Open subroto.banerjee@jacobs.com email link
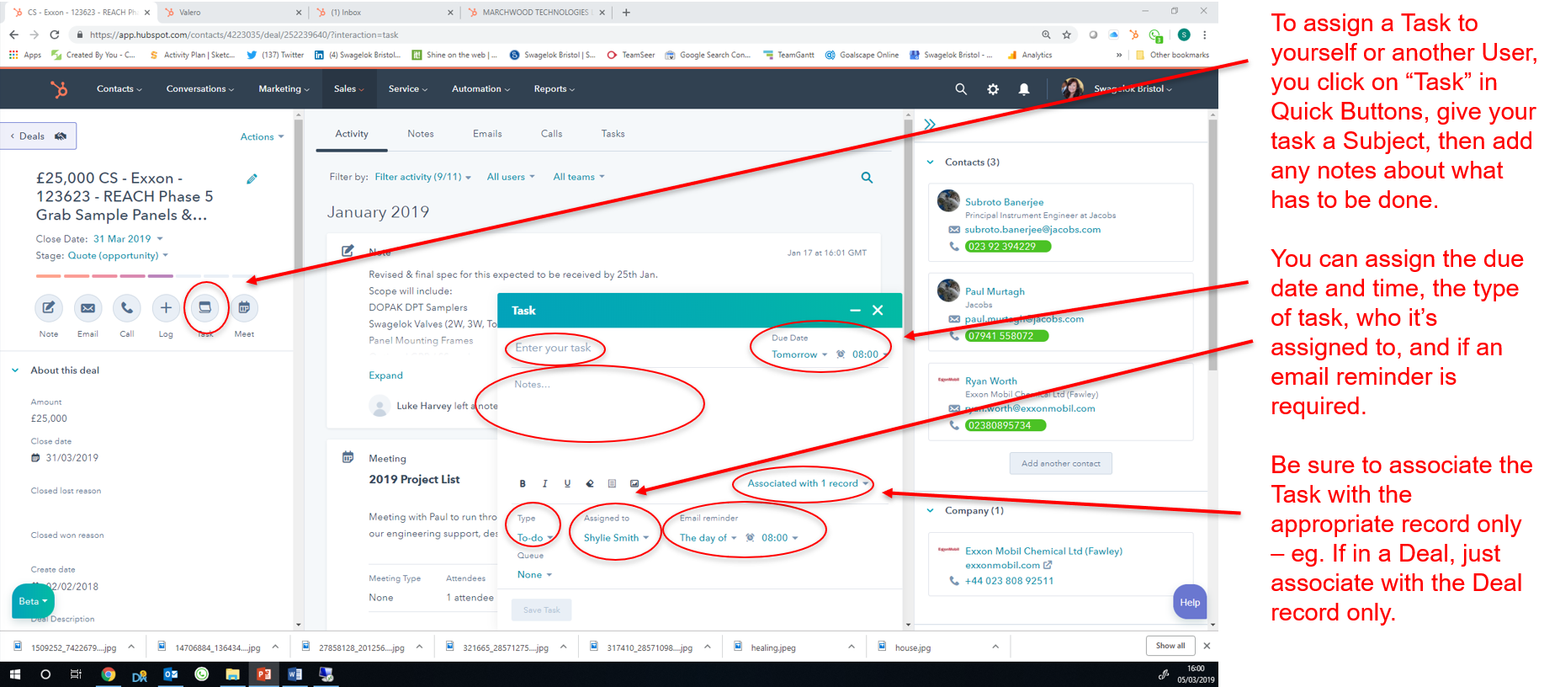Image resolution: width=1560 pixels, height=687 pixels. 1032,230
